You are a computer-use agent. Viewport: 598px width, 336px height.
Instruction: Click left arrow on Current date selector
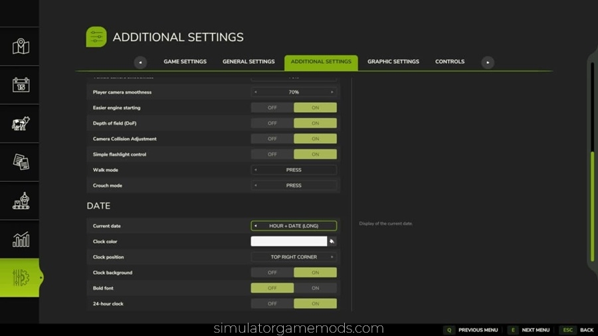(256, 226)
